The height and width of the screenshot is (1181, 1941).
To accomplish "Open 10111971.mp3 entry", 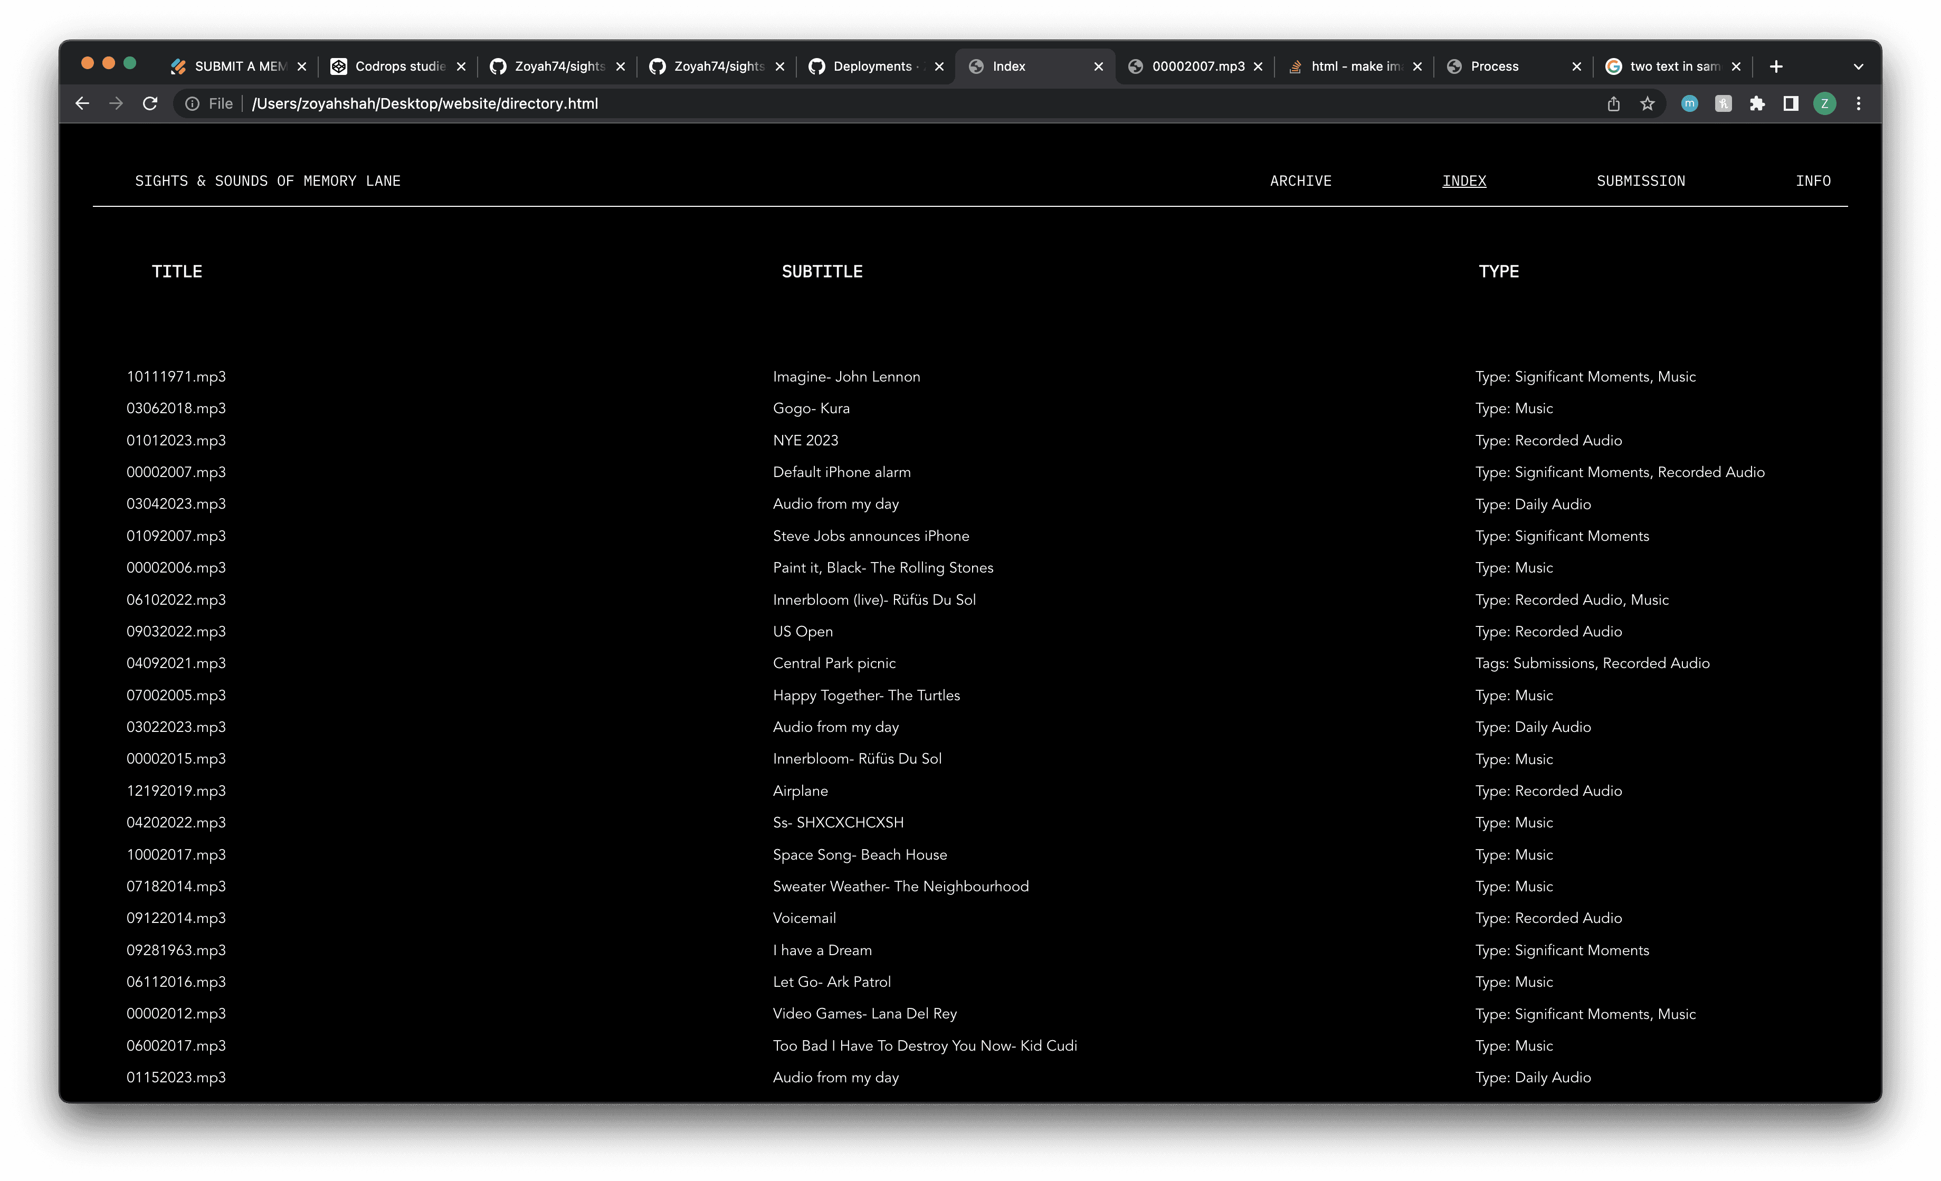I will 176,377.
